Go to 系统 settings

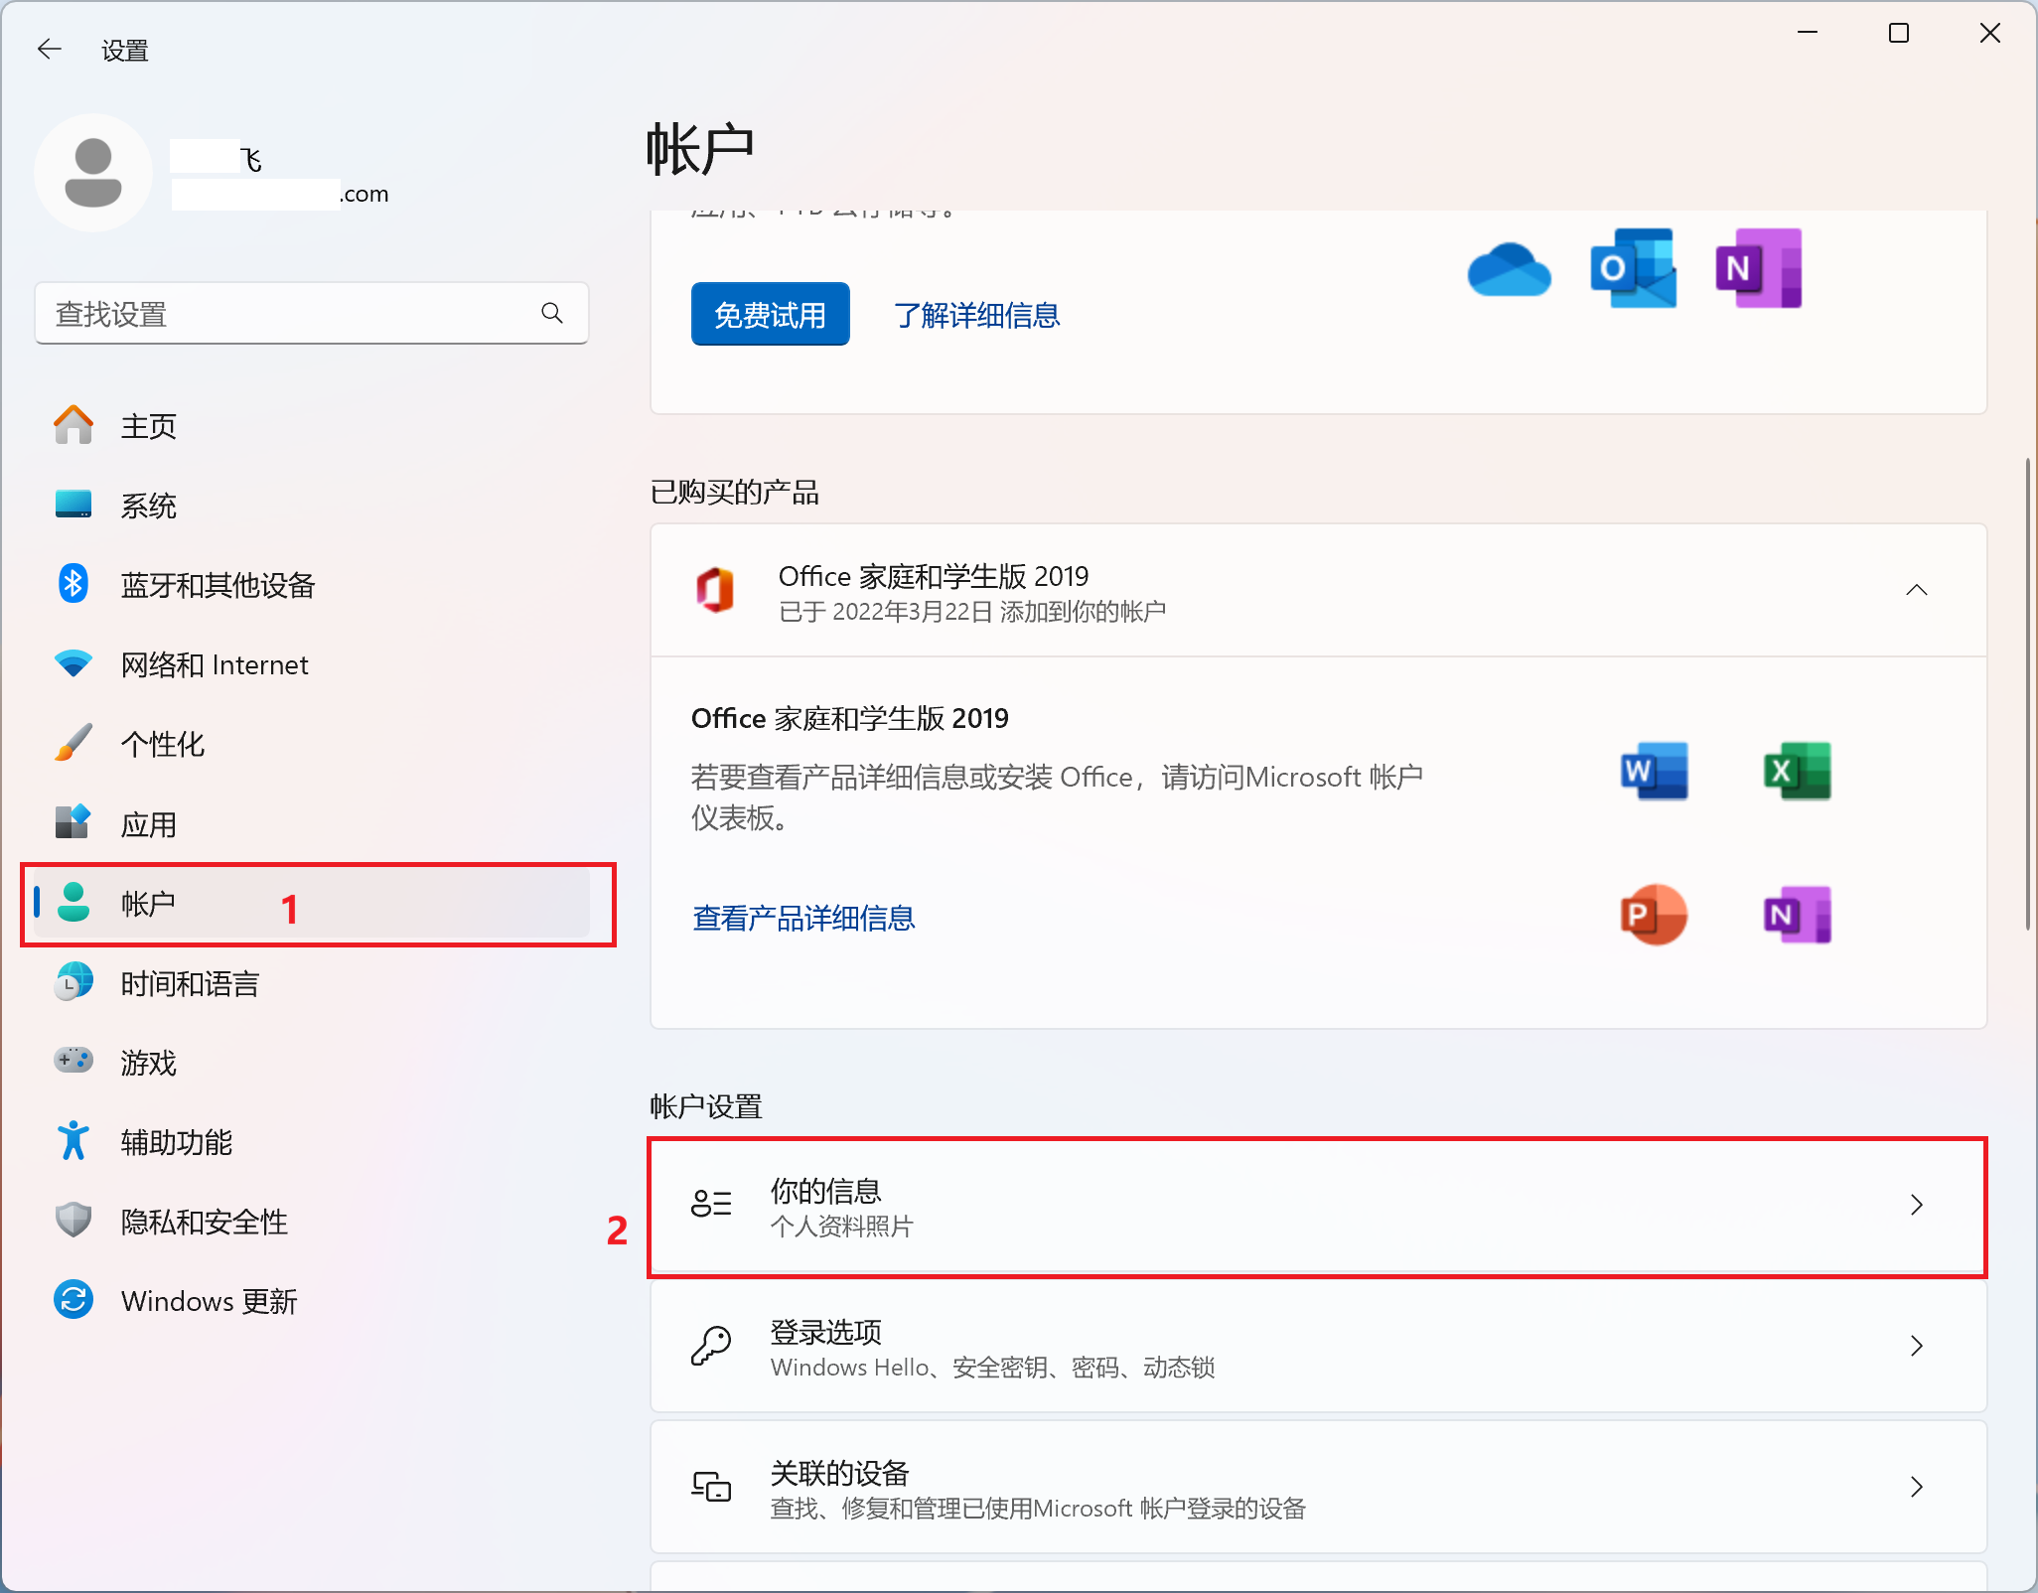312,506
